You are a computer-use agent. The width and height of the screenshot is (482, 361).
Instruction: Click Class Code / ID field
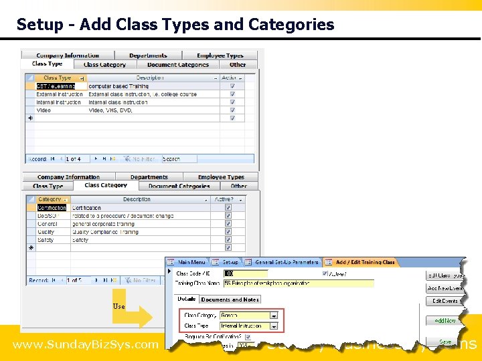[246, 273]
